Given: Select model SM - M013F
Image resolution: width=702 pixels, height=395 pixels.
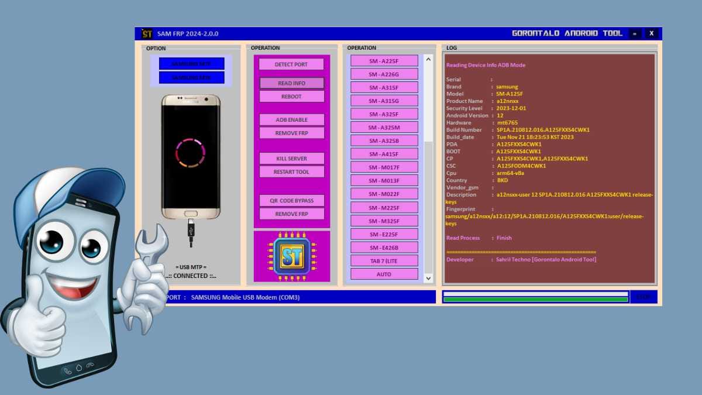Looking at the screenshot, I should pyautogui.click(x=384, y=181).
